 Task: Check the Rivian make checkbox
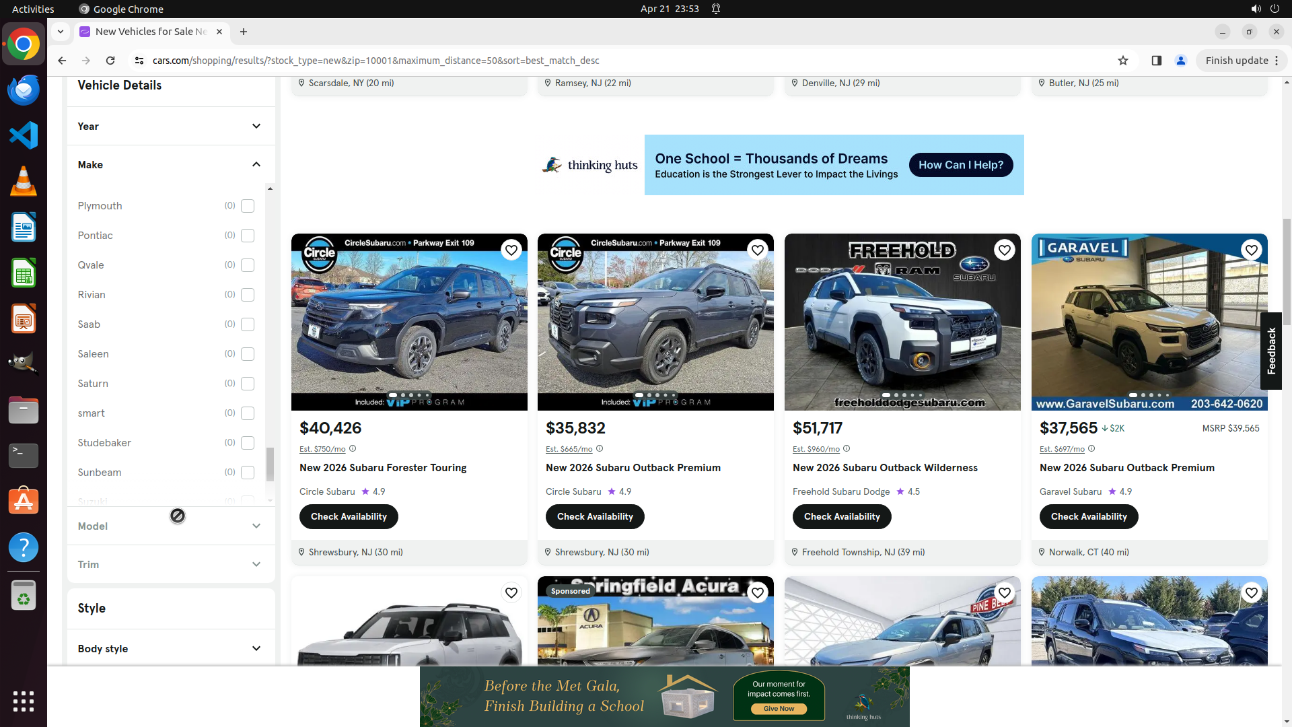248,295
